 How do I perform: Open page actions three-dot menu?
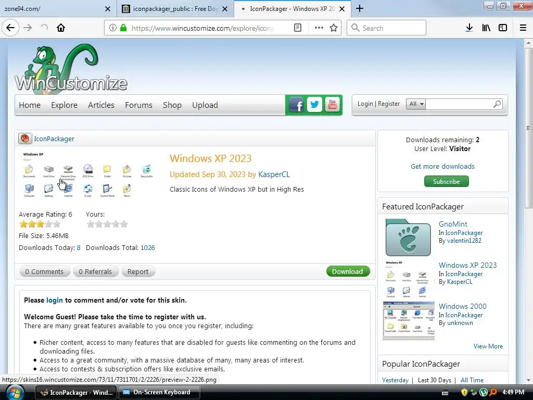(319, 28)
